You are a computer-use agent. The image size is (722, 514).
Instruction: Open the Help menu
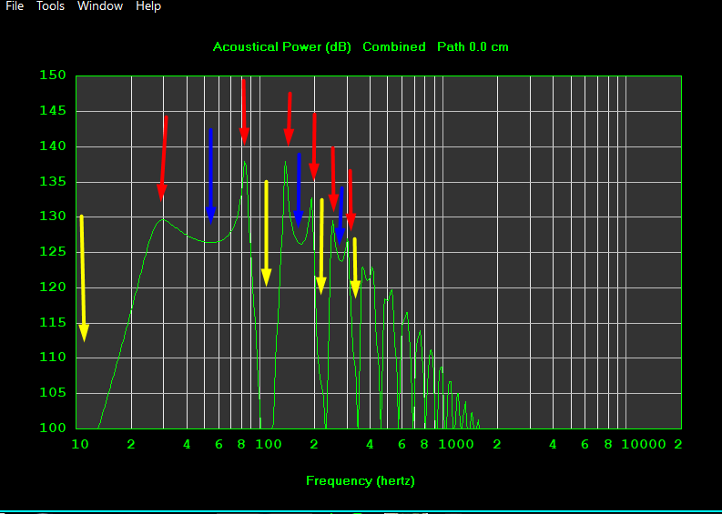click(x=148, y=6)
